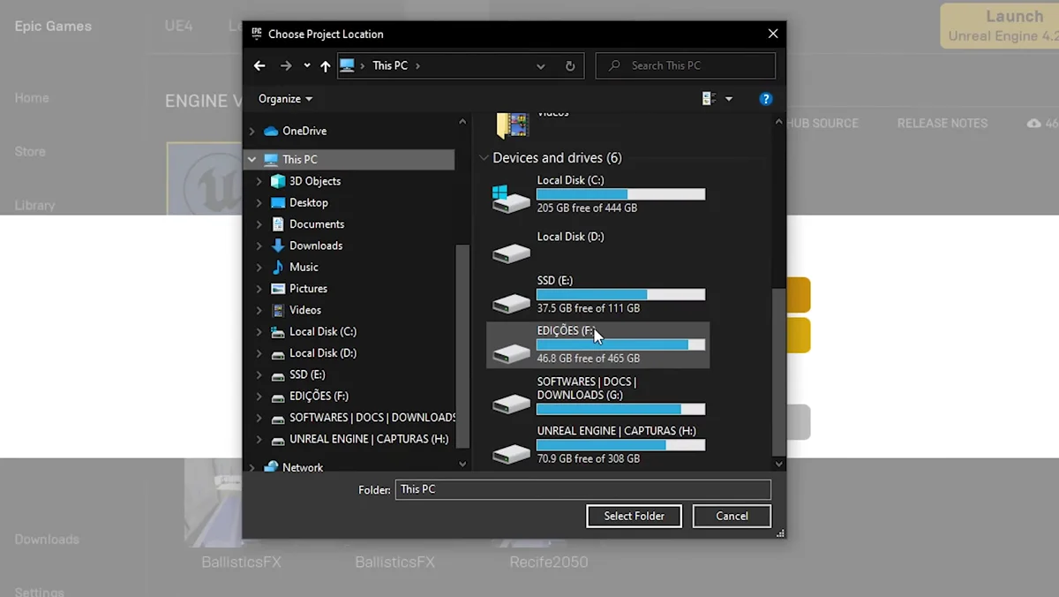Open the Organize menu
The height and width of the screenshot is (597, 1059).
pyautogui.click(x=285, y=99)
